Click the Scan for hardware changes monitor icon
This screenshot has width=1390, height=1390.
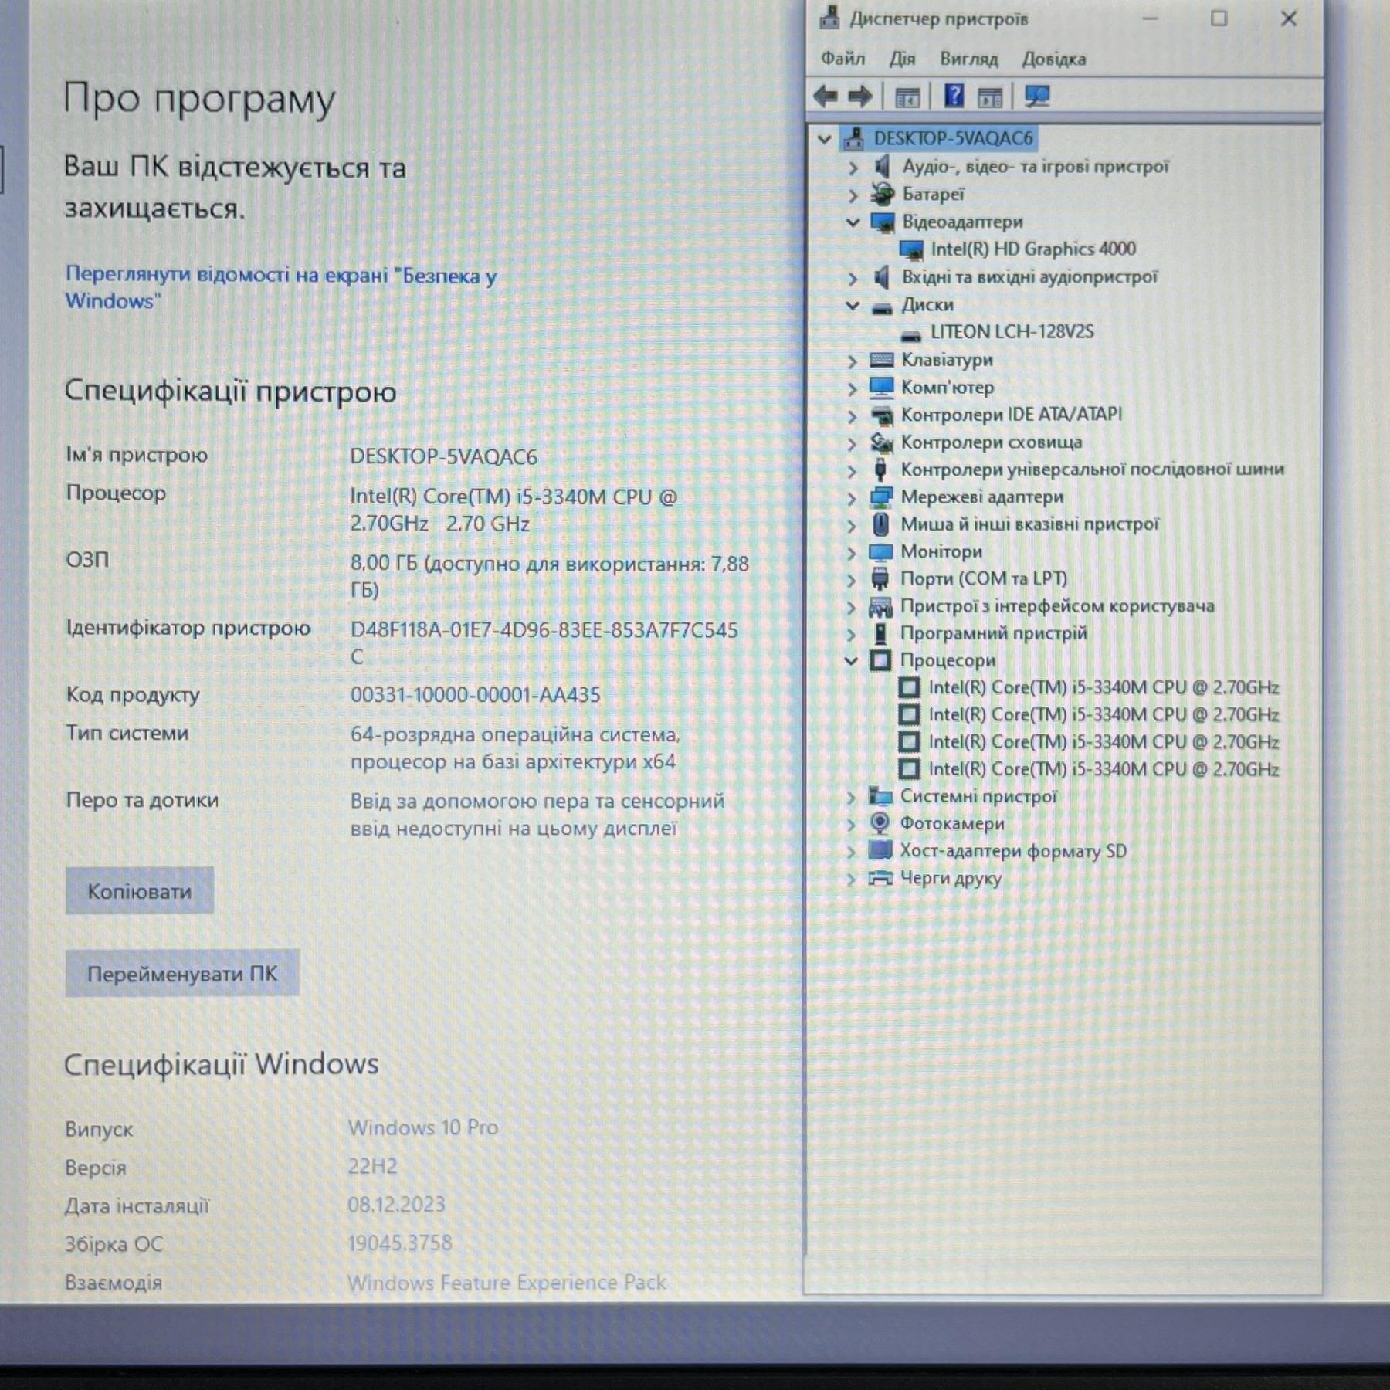coord(1037,97)
